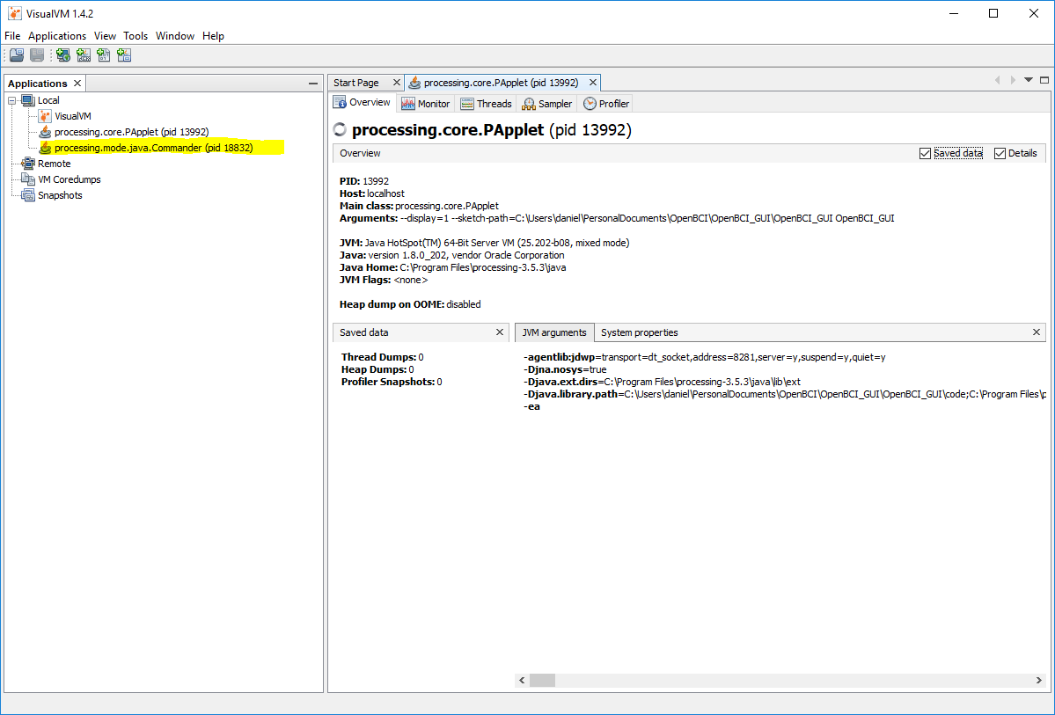The image size is (1055, 715).
Task: Click the Load Snapshot folder toolbar icon
Action: [17, 55]
